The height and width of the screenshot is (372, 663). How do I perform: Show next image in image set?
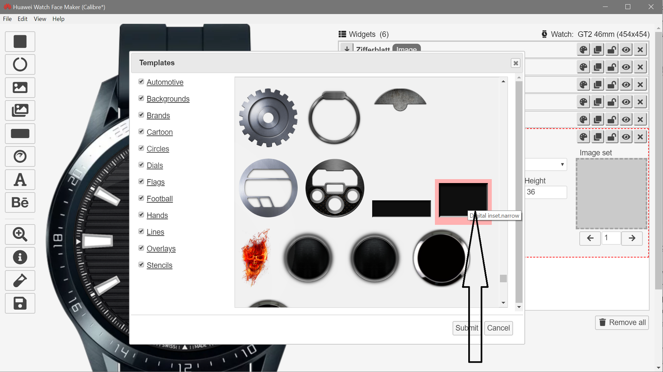coord(632,238)
